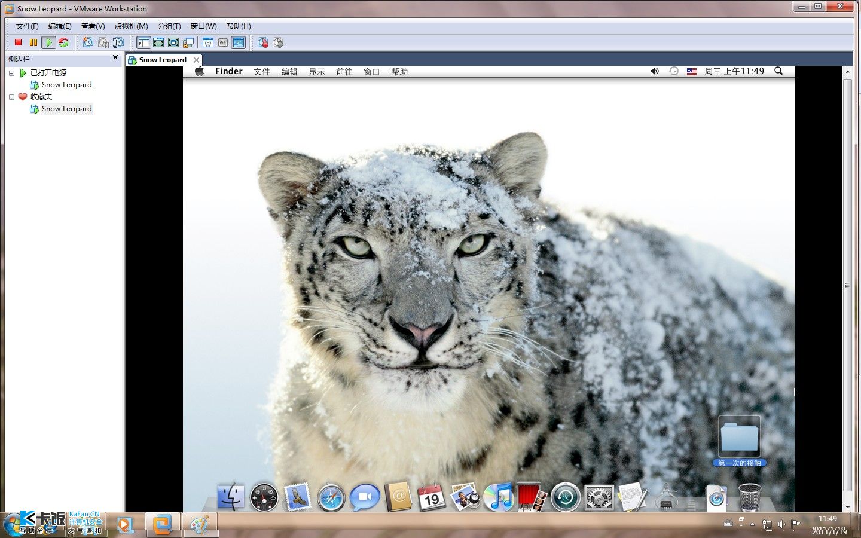Open the 帮助(H) menu in VMware

point(239,26)
